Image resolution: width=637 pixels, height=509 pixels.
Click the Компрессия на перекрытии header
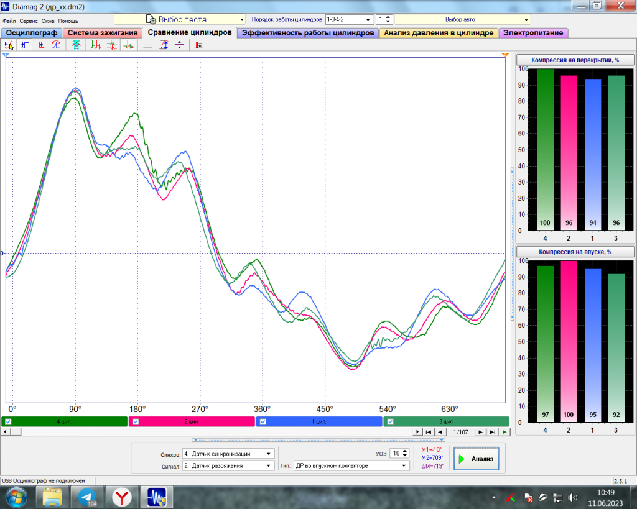tap(575, 60)
